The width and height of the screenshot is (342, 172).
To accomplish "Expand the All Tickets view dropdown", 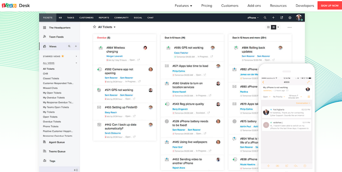I will 115,27.
